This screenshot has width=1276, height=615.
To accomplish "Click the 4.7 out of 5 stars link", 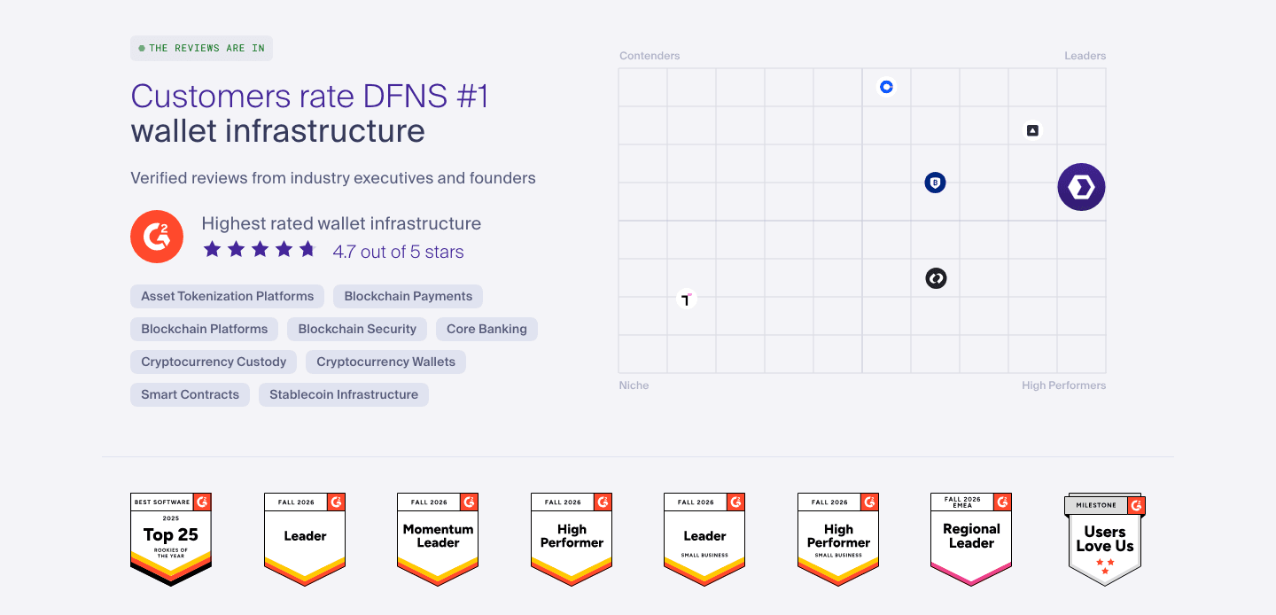I will [398, 252].
